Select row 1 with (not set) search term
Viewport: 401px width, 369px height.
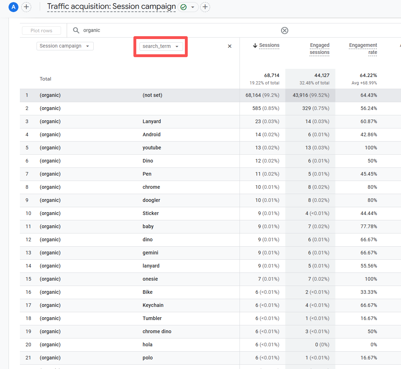(152, 95)
